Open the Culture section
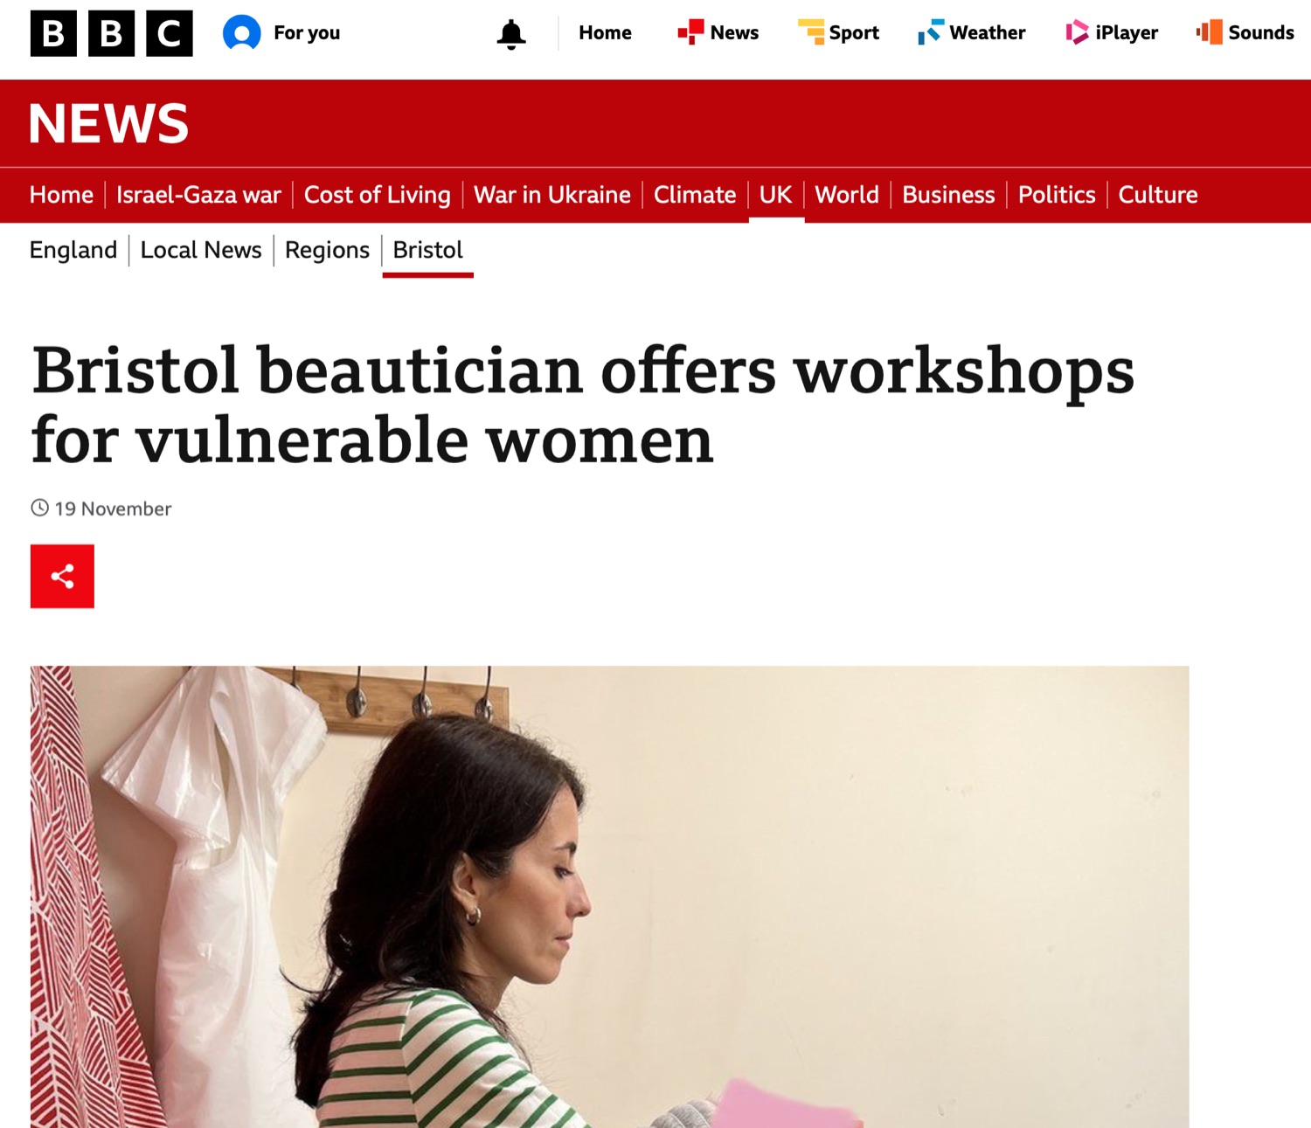 pos(1158,195)
